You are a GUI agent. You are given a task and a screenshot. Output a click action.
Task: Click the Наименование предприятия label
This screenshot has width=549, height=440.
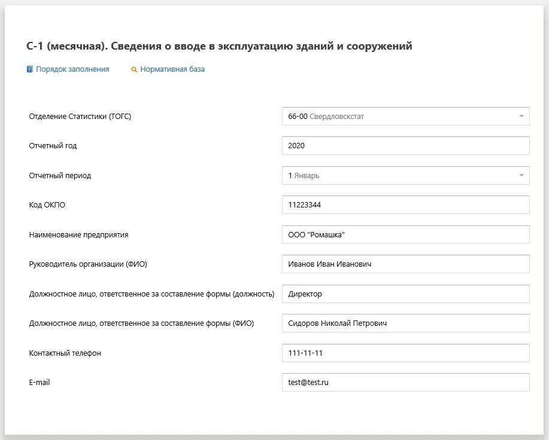coord(78,234)
